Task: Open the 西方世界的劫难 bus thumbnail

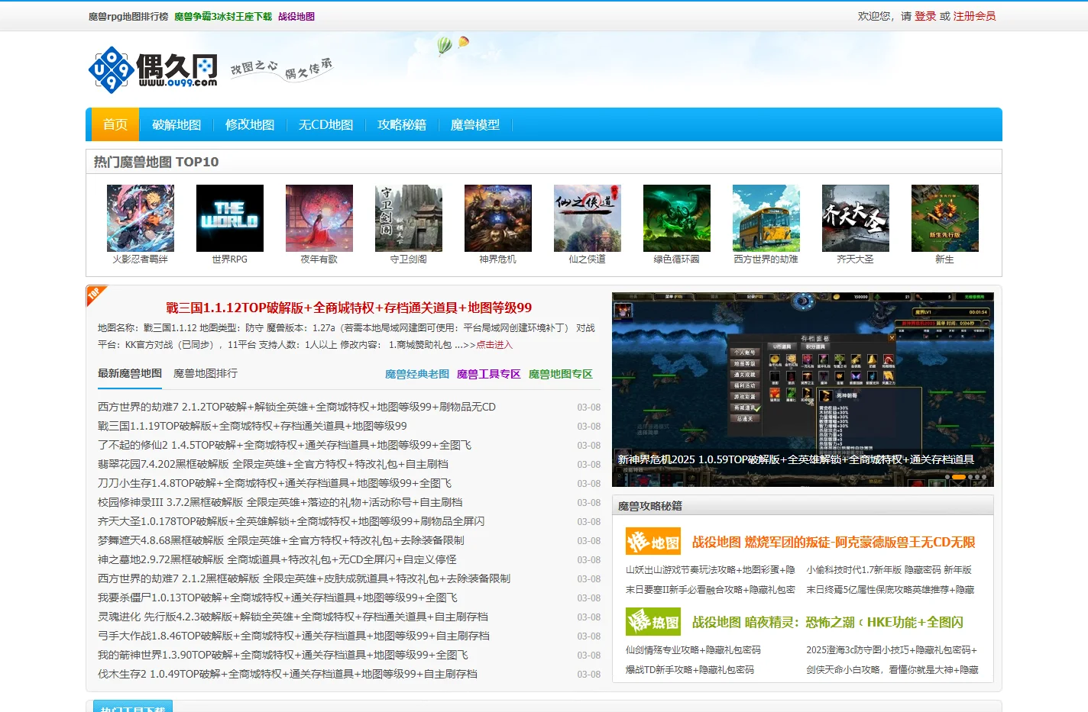Action: pos(766,218)
